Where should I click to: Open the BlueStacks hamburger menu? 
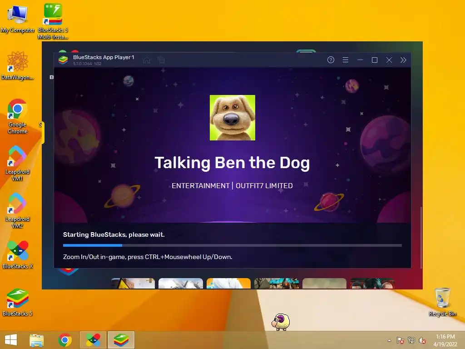(346, 60)
